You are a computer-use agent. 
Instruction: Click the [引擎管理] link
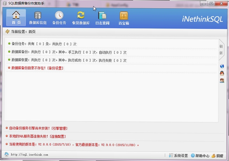[x=60, y=128]
